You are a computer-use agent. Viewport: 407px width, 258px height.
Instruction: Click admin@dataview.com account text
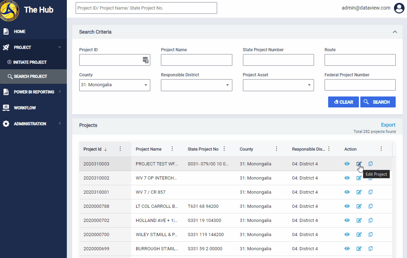tap(366, 8)
